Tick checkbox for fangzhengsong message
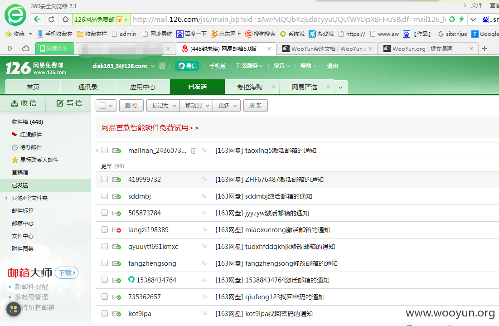Viewport: 499px width, 326px height. click(105, 263)
